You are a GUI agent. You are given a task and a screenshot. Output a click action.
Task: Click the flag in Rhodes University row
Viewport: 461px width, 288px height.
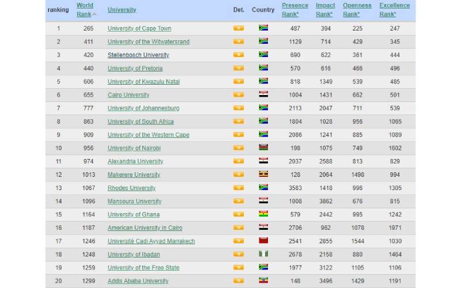click(x=263, y=188)
